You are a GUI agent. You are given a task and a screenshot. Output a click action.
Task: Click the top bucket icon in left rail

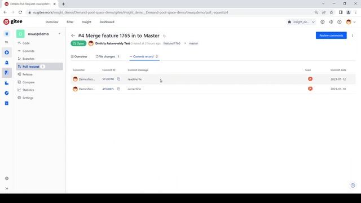[x=7, y=34]
